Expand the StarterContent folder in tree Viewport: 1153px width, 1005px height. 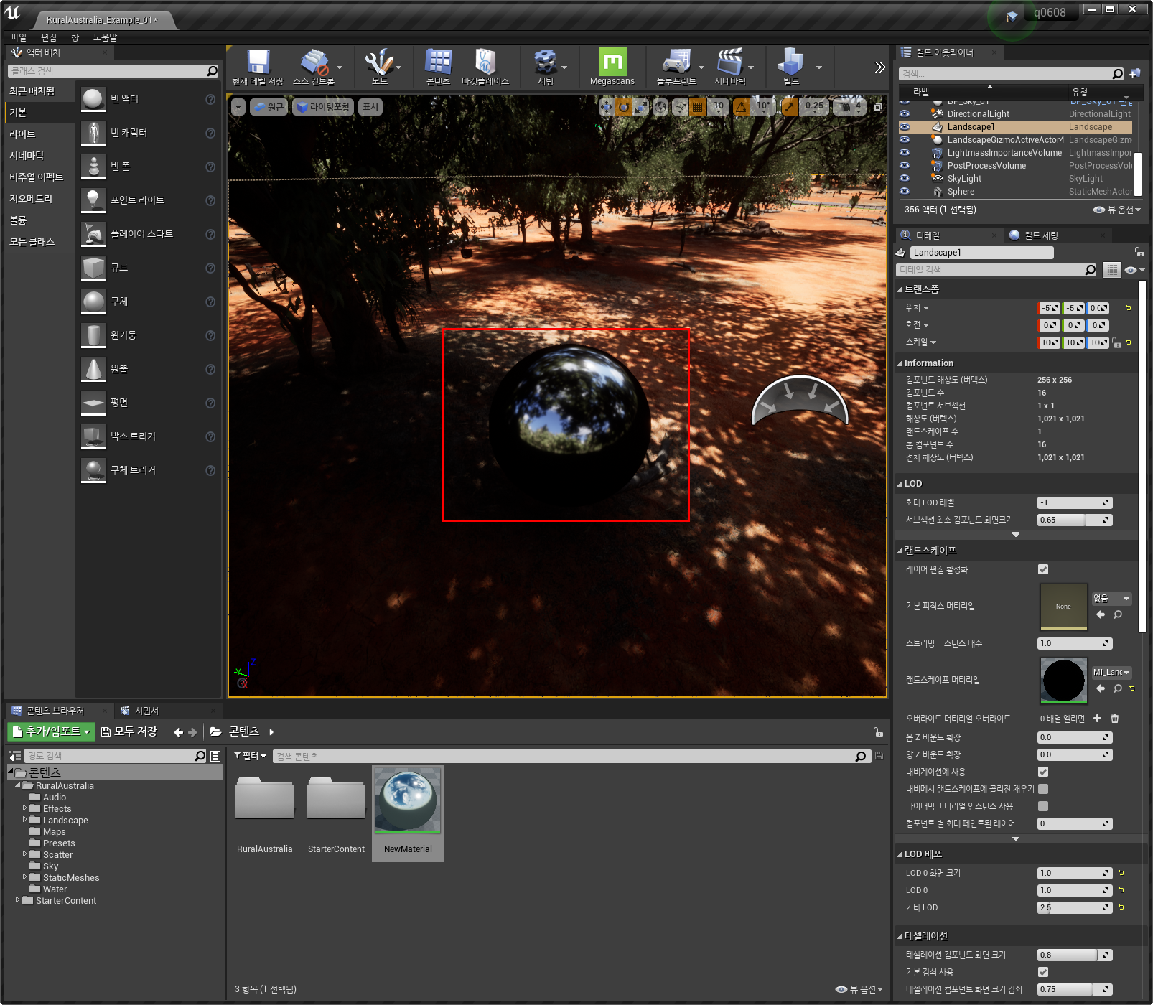(x=17, y=900)
